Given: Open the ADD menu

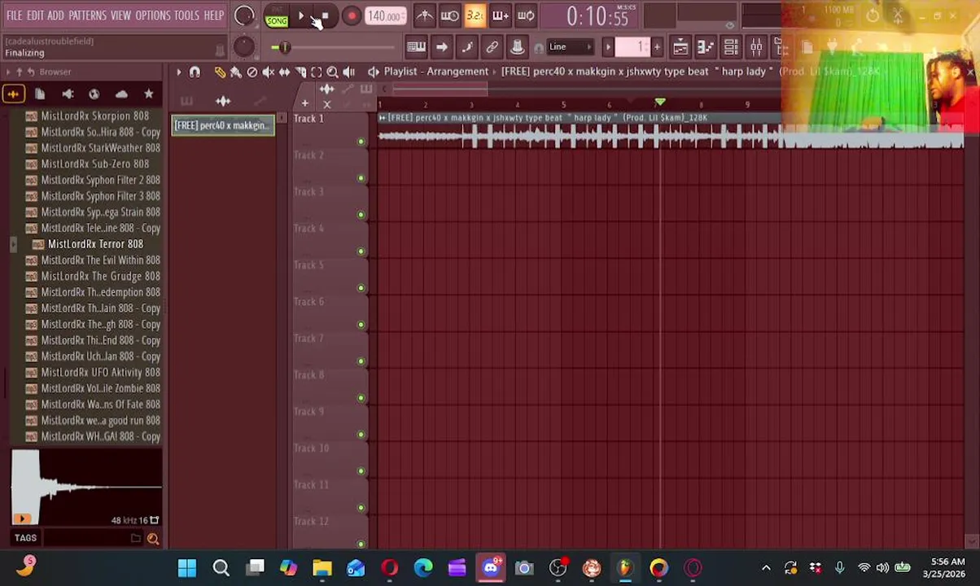Looking at the screenshot, I should pos(55,15).
